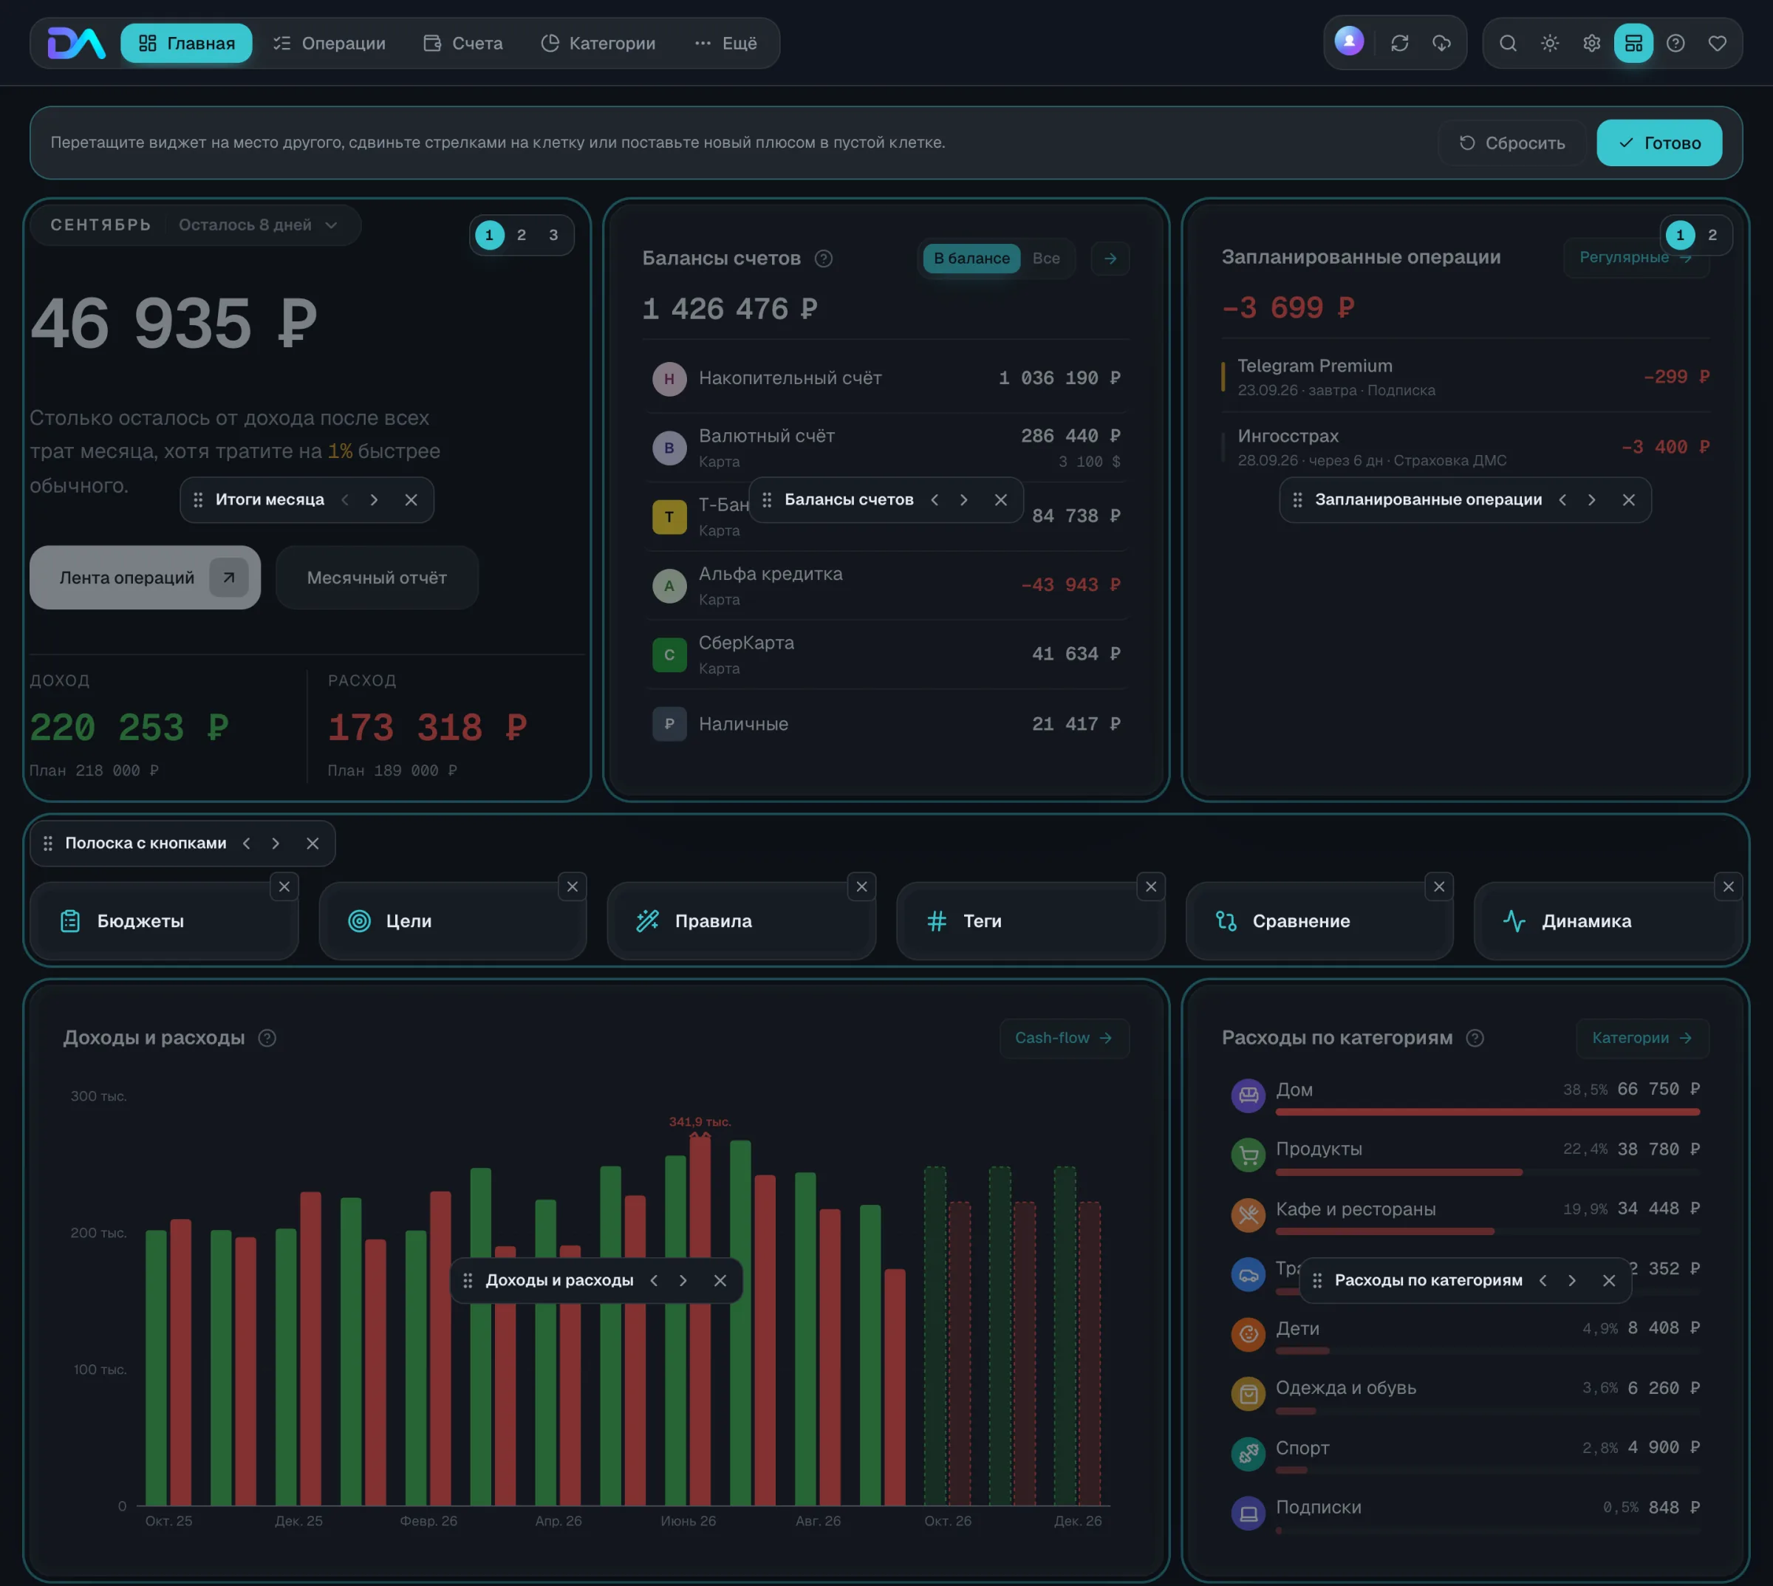1773x1586 pixels.
Task: Move Полоска с кнопками widget right
Action: click(x=276, y=844)
